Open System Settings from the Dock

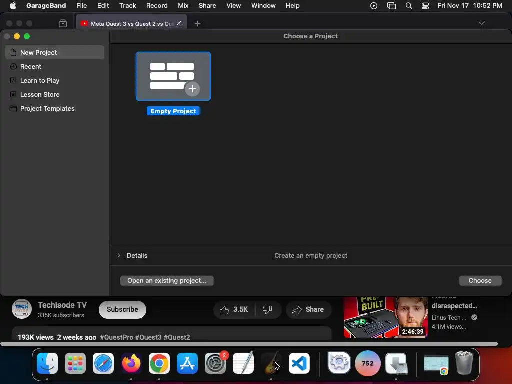(x=215, y=363)
